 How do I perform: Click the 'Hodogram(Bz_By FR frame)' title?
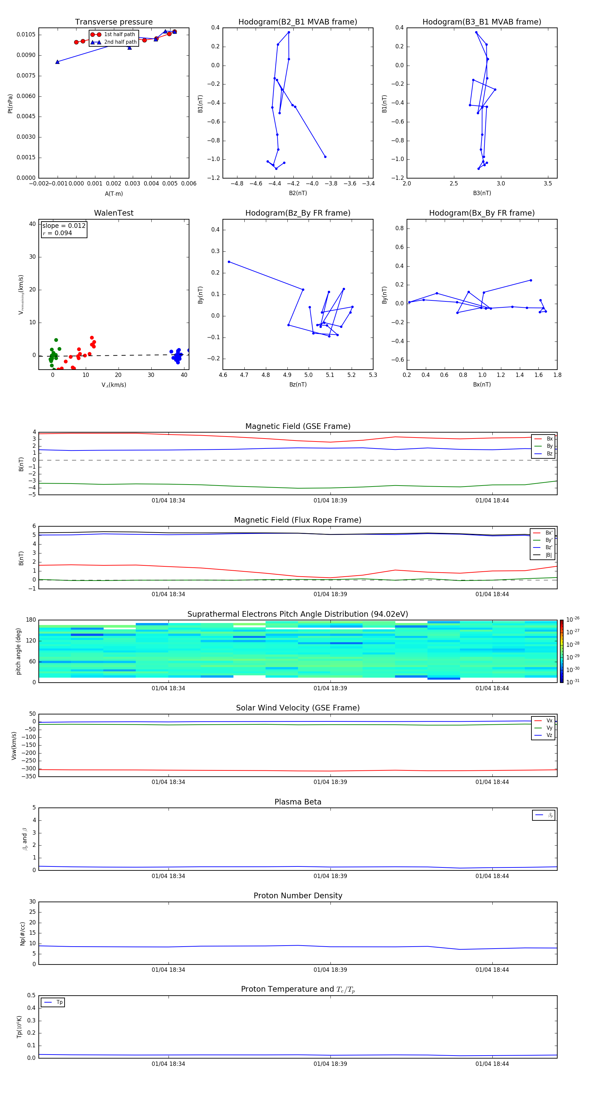click(298, 213)
